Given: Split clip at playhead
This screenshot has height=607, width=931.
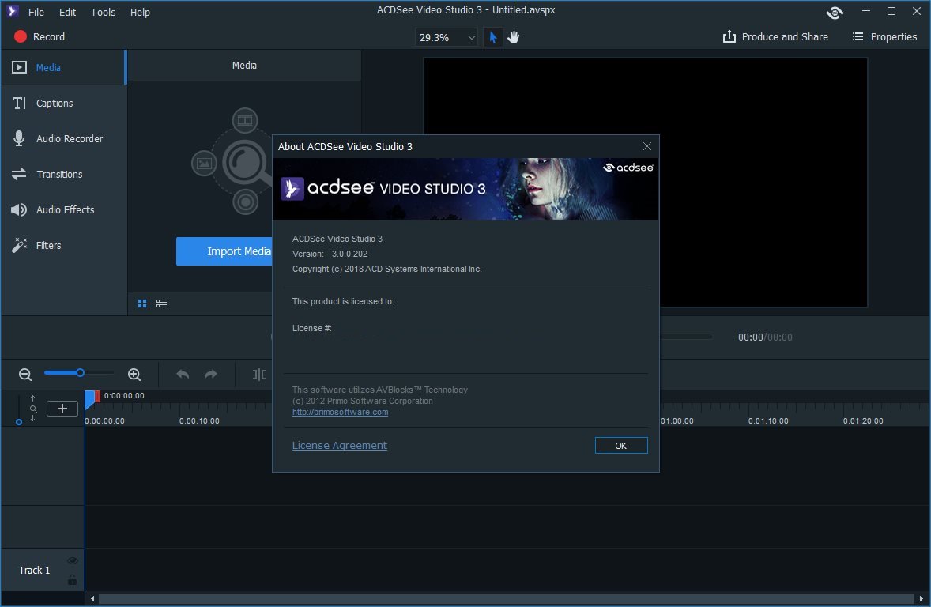Looking at the screenshot, I should 259,374.
